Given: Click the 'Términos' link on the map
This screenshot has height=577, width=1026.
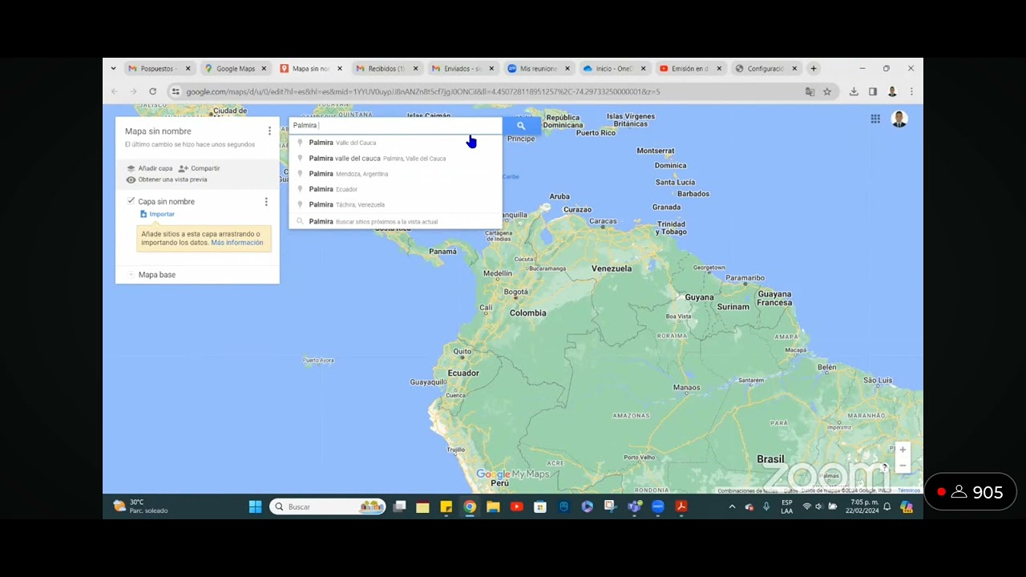Looking at the screenshot, I should (909, 490).
